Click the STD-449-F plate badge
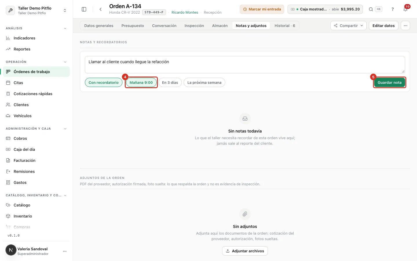This screenshot has width=417, height=261. [154, 12]
